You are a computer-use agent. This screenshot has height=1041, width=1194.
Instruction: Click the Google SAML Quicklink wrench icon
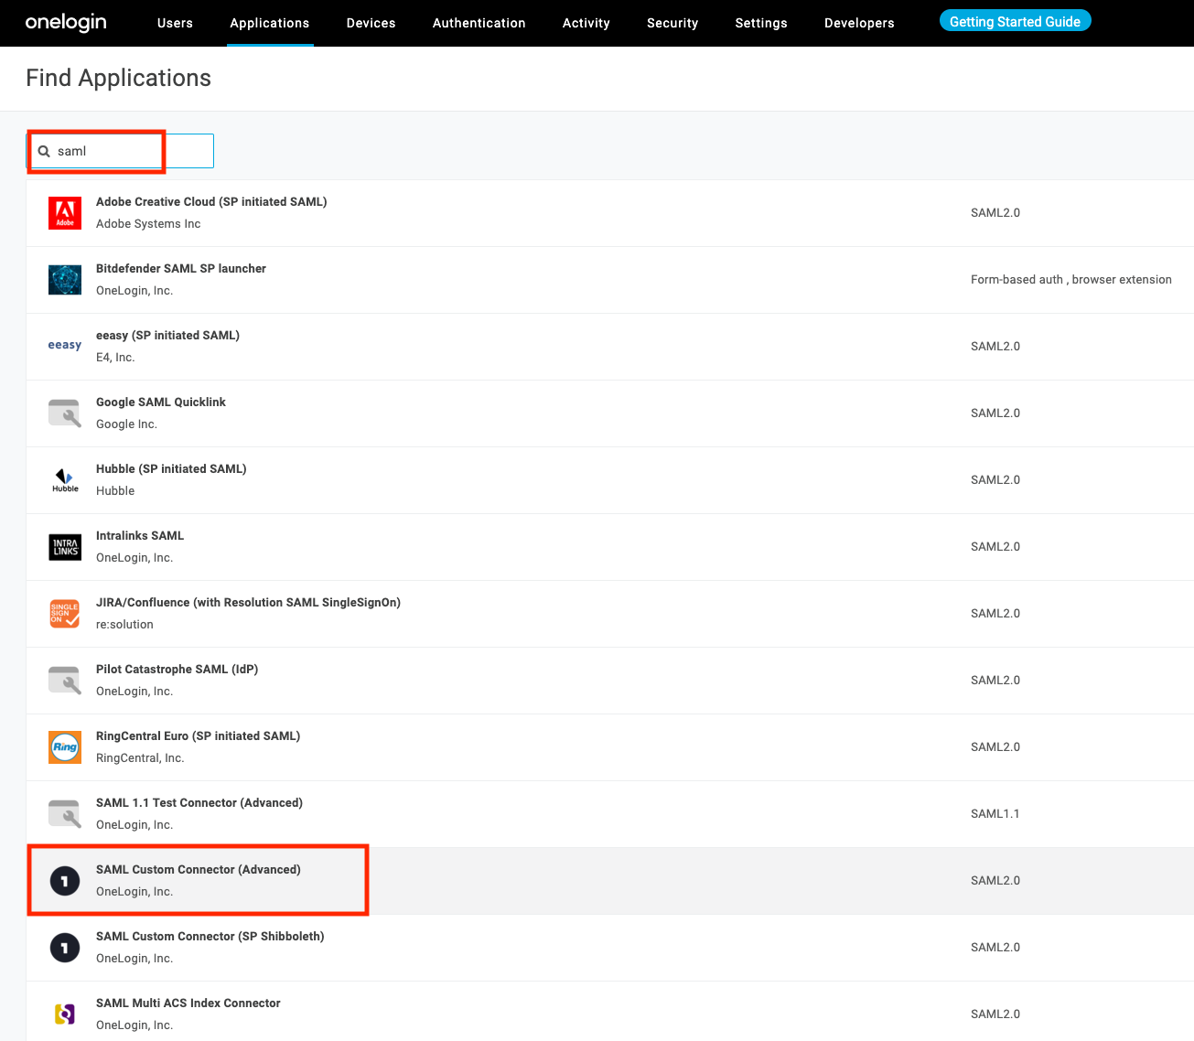[x=65, y=413]
